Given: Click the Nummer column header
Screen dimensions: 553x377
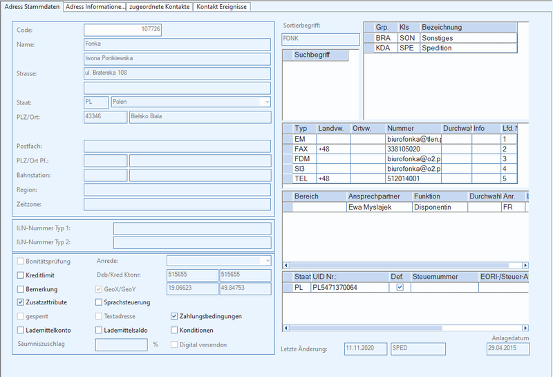Looking at the screenshot, I should pyautogui.click(x=413, y=129).
